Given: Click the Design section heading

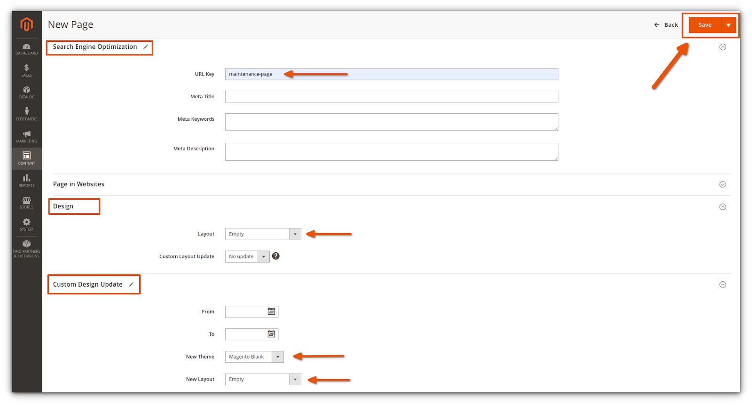Looking at the screenshot, I should pyautogui.click(x=63, y=206).
